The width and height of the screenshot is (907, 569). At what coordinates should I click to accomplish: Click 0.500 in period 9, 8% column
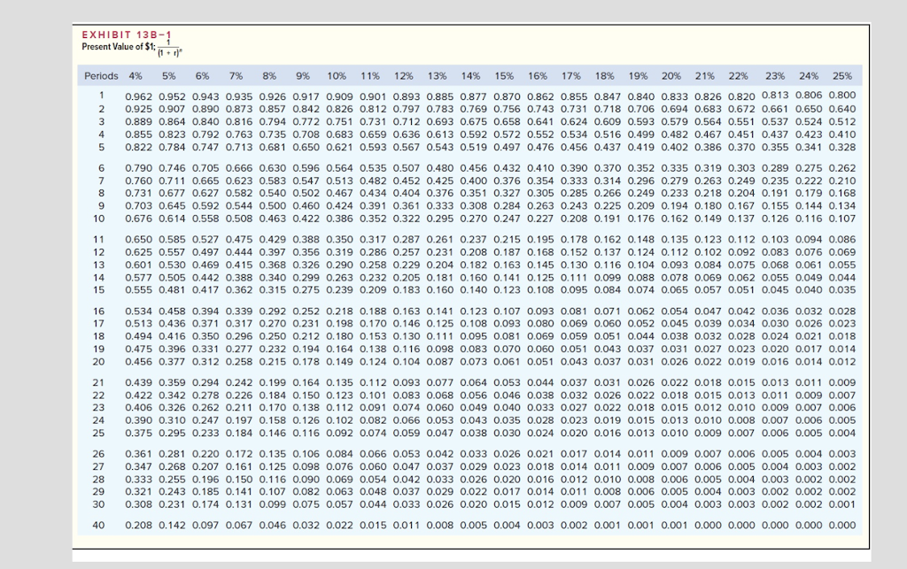[273, 205]
